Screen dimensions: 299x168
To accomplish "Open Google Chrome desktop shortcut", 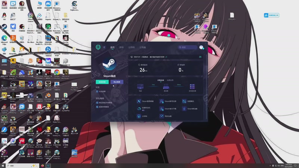I will (57, 74).
